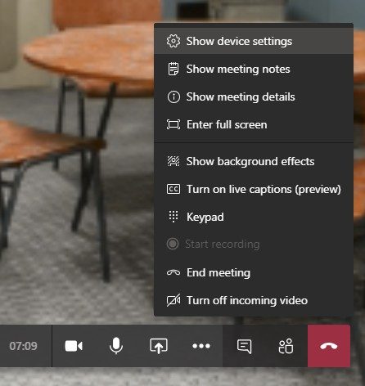Turn on live captions (preview)
365x386 pixels.
tap(254, 189)
